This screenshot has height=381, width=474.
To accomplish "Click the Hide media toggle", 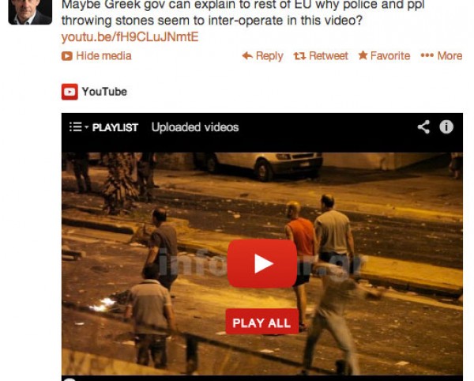I will pos(96,56).
